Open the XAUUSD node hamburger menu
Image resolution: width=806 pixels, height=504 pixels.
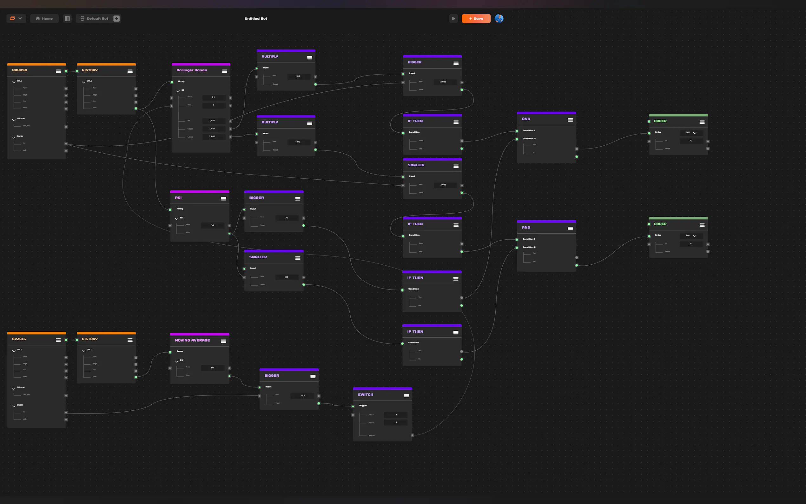click(58, 71)
